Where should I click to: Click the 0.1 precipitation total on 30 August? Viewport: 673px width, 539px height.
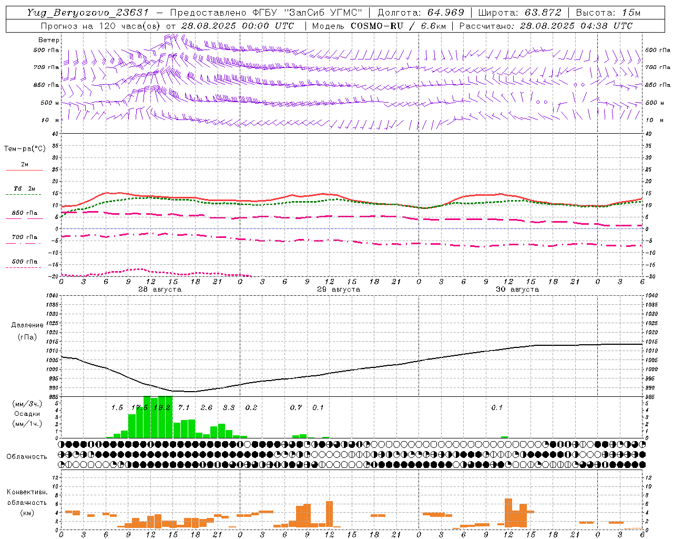(497, 407)
